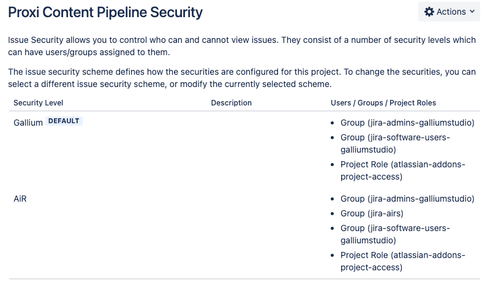Click the gear icon in Actions button
The width and height of the screenshot is (493, 293).
[x=429, y=12]
